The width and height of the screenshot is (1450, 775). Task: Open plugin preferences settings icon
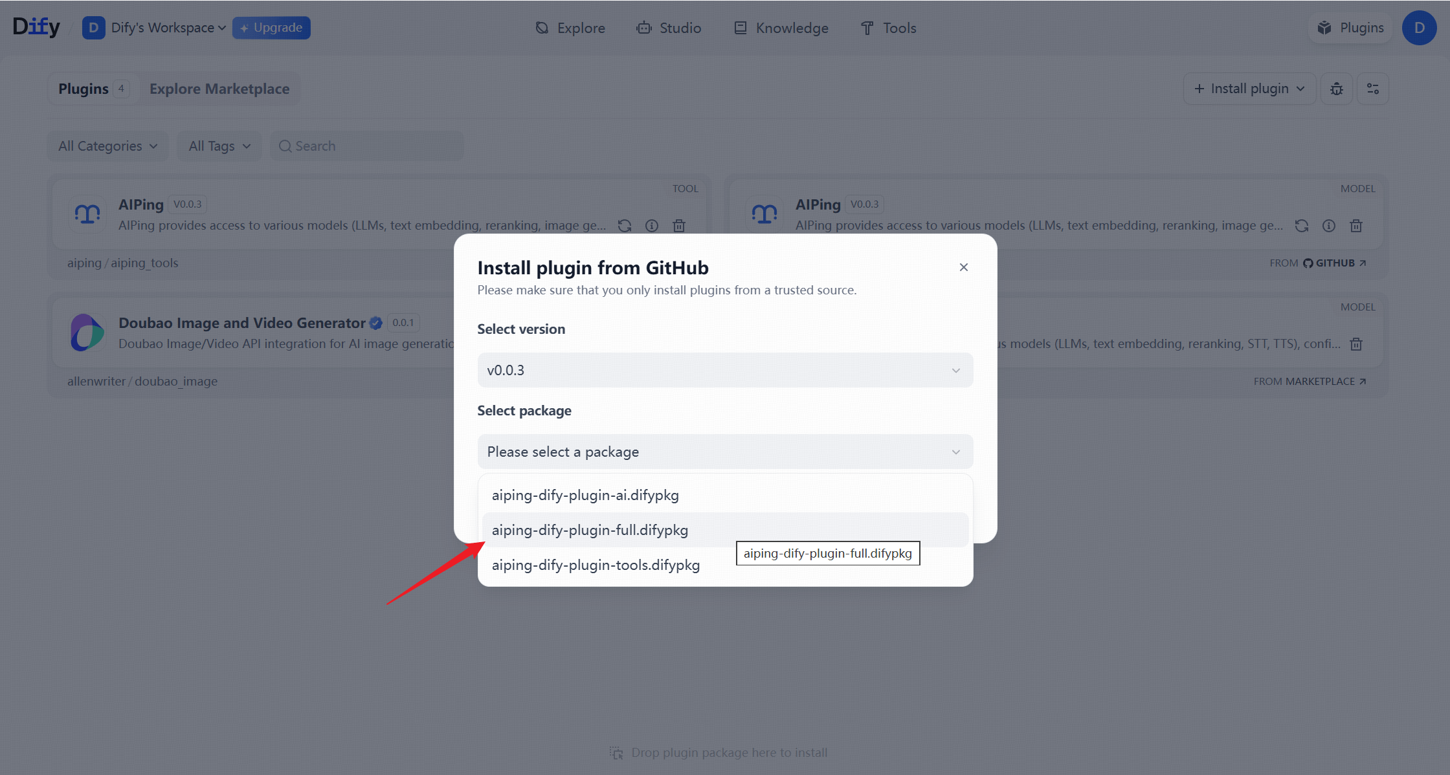pos(1372,89)
